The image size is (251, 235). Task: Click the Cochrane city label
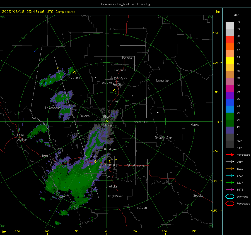91,156
